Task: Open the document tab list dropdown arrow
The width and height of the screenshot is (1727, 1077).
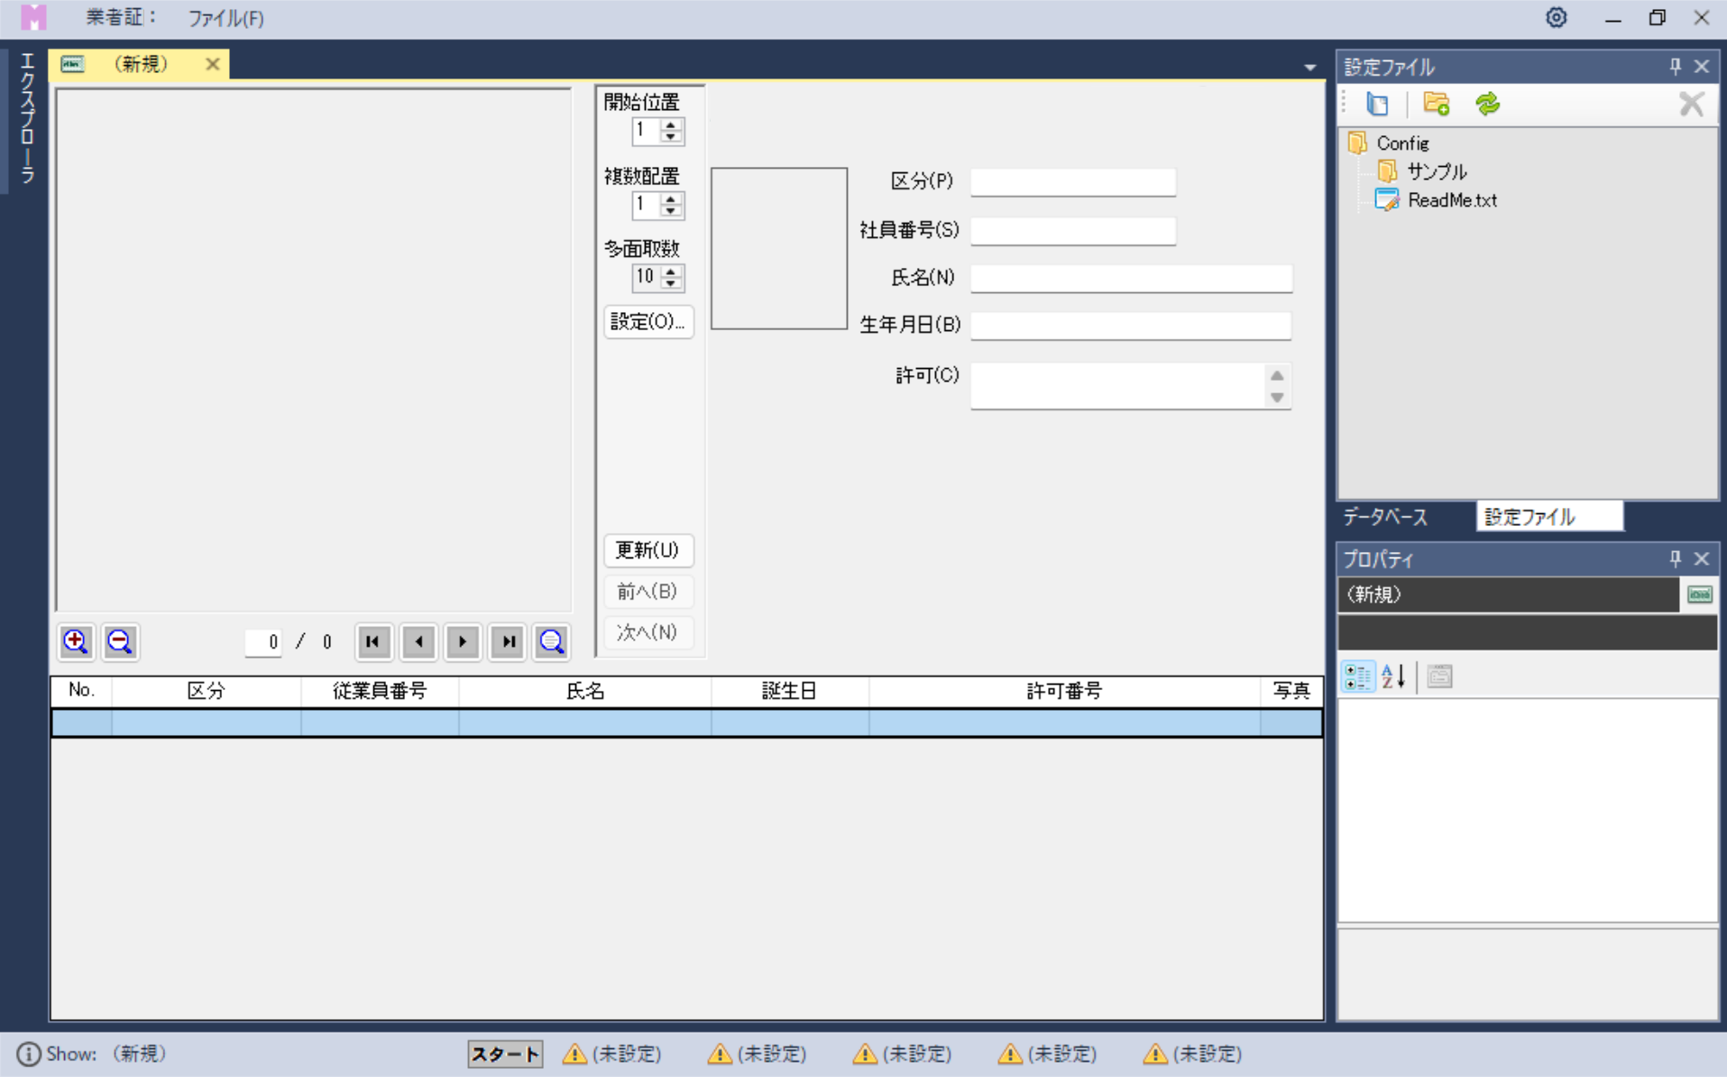Action: pyautogui.click(x=1309, y=68)
